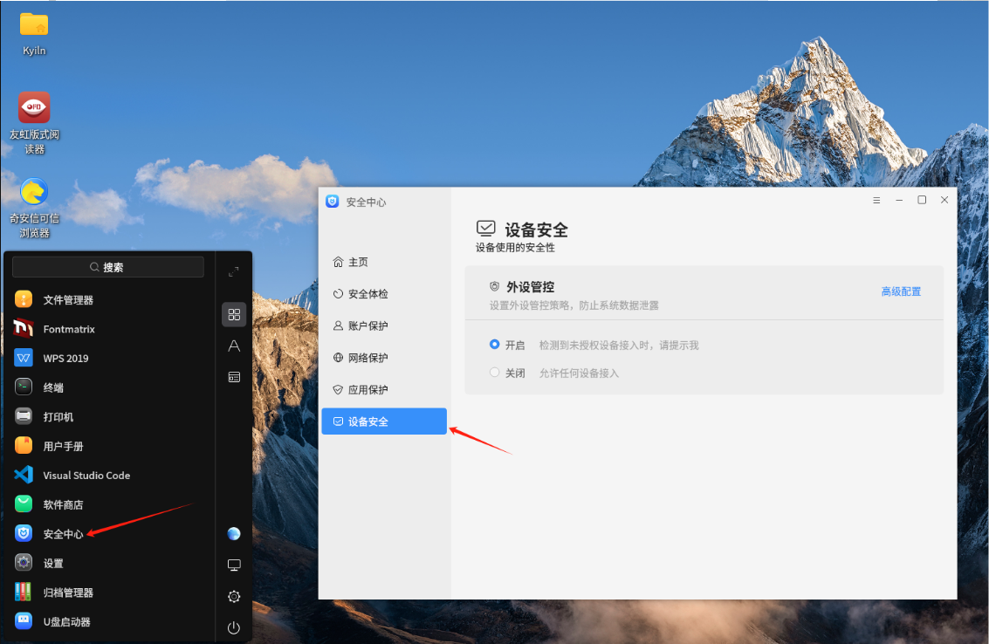The image size is (989, 644).
Task: Maximize the 安全中心 window
Action: (922, 200)
